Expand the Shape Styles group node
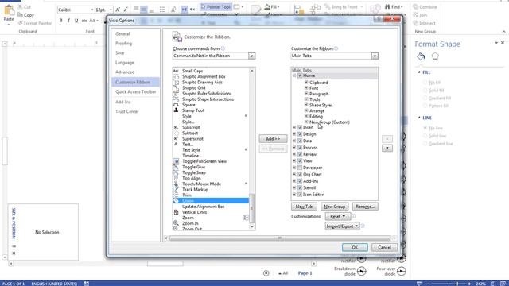Image resolution: width=509 pixels, height=286 pixels. (x=306, y=105)
